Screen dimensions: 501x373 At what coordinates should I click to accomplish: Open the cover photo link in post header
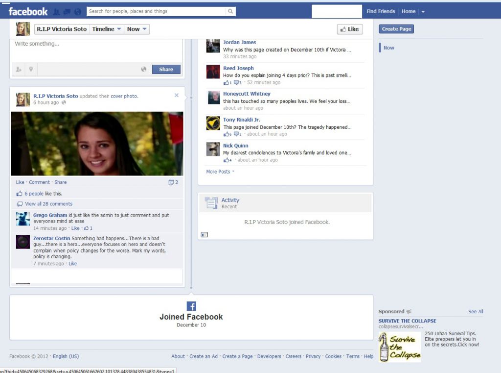point(124,96)
